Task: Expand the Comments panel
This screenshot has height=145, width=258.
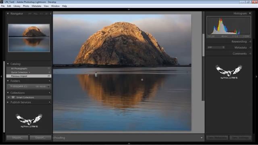Action: (250, 54)
